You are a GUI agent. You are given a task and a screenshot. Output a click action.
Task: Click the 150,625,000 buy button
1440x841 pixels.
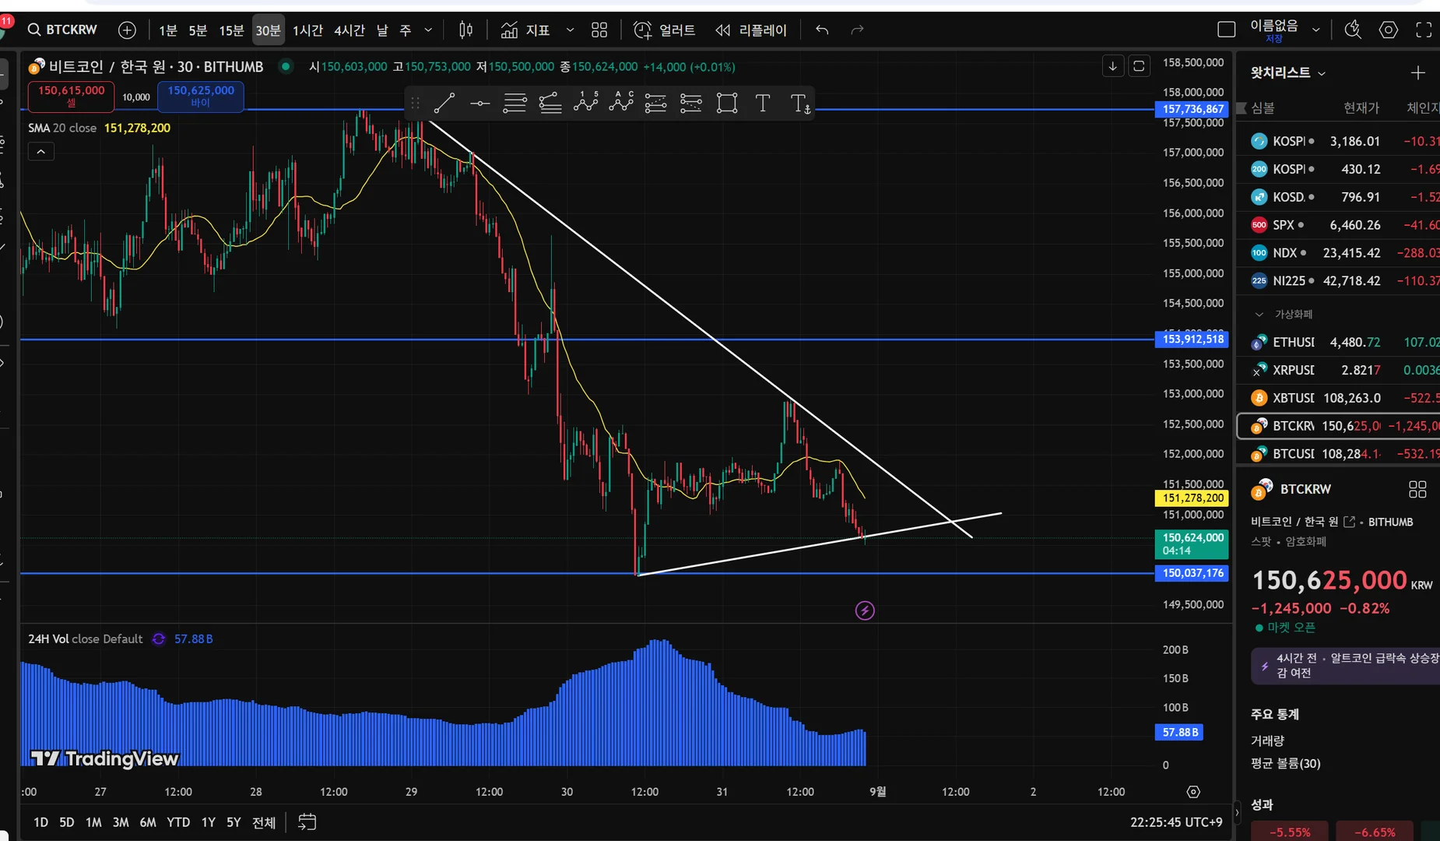pos(201,97)
